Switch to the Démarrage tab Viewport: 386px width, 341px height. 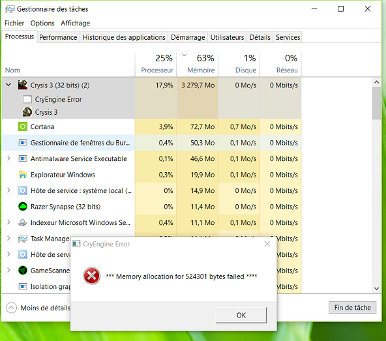tap(188, 37)
